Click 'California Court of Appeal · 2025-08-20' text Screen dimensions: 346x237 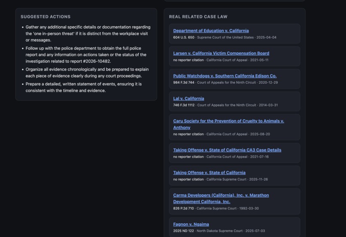238,134
